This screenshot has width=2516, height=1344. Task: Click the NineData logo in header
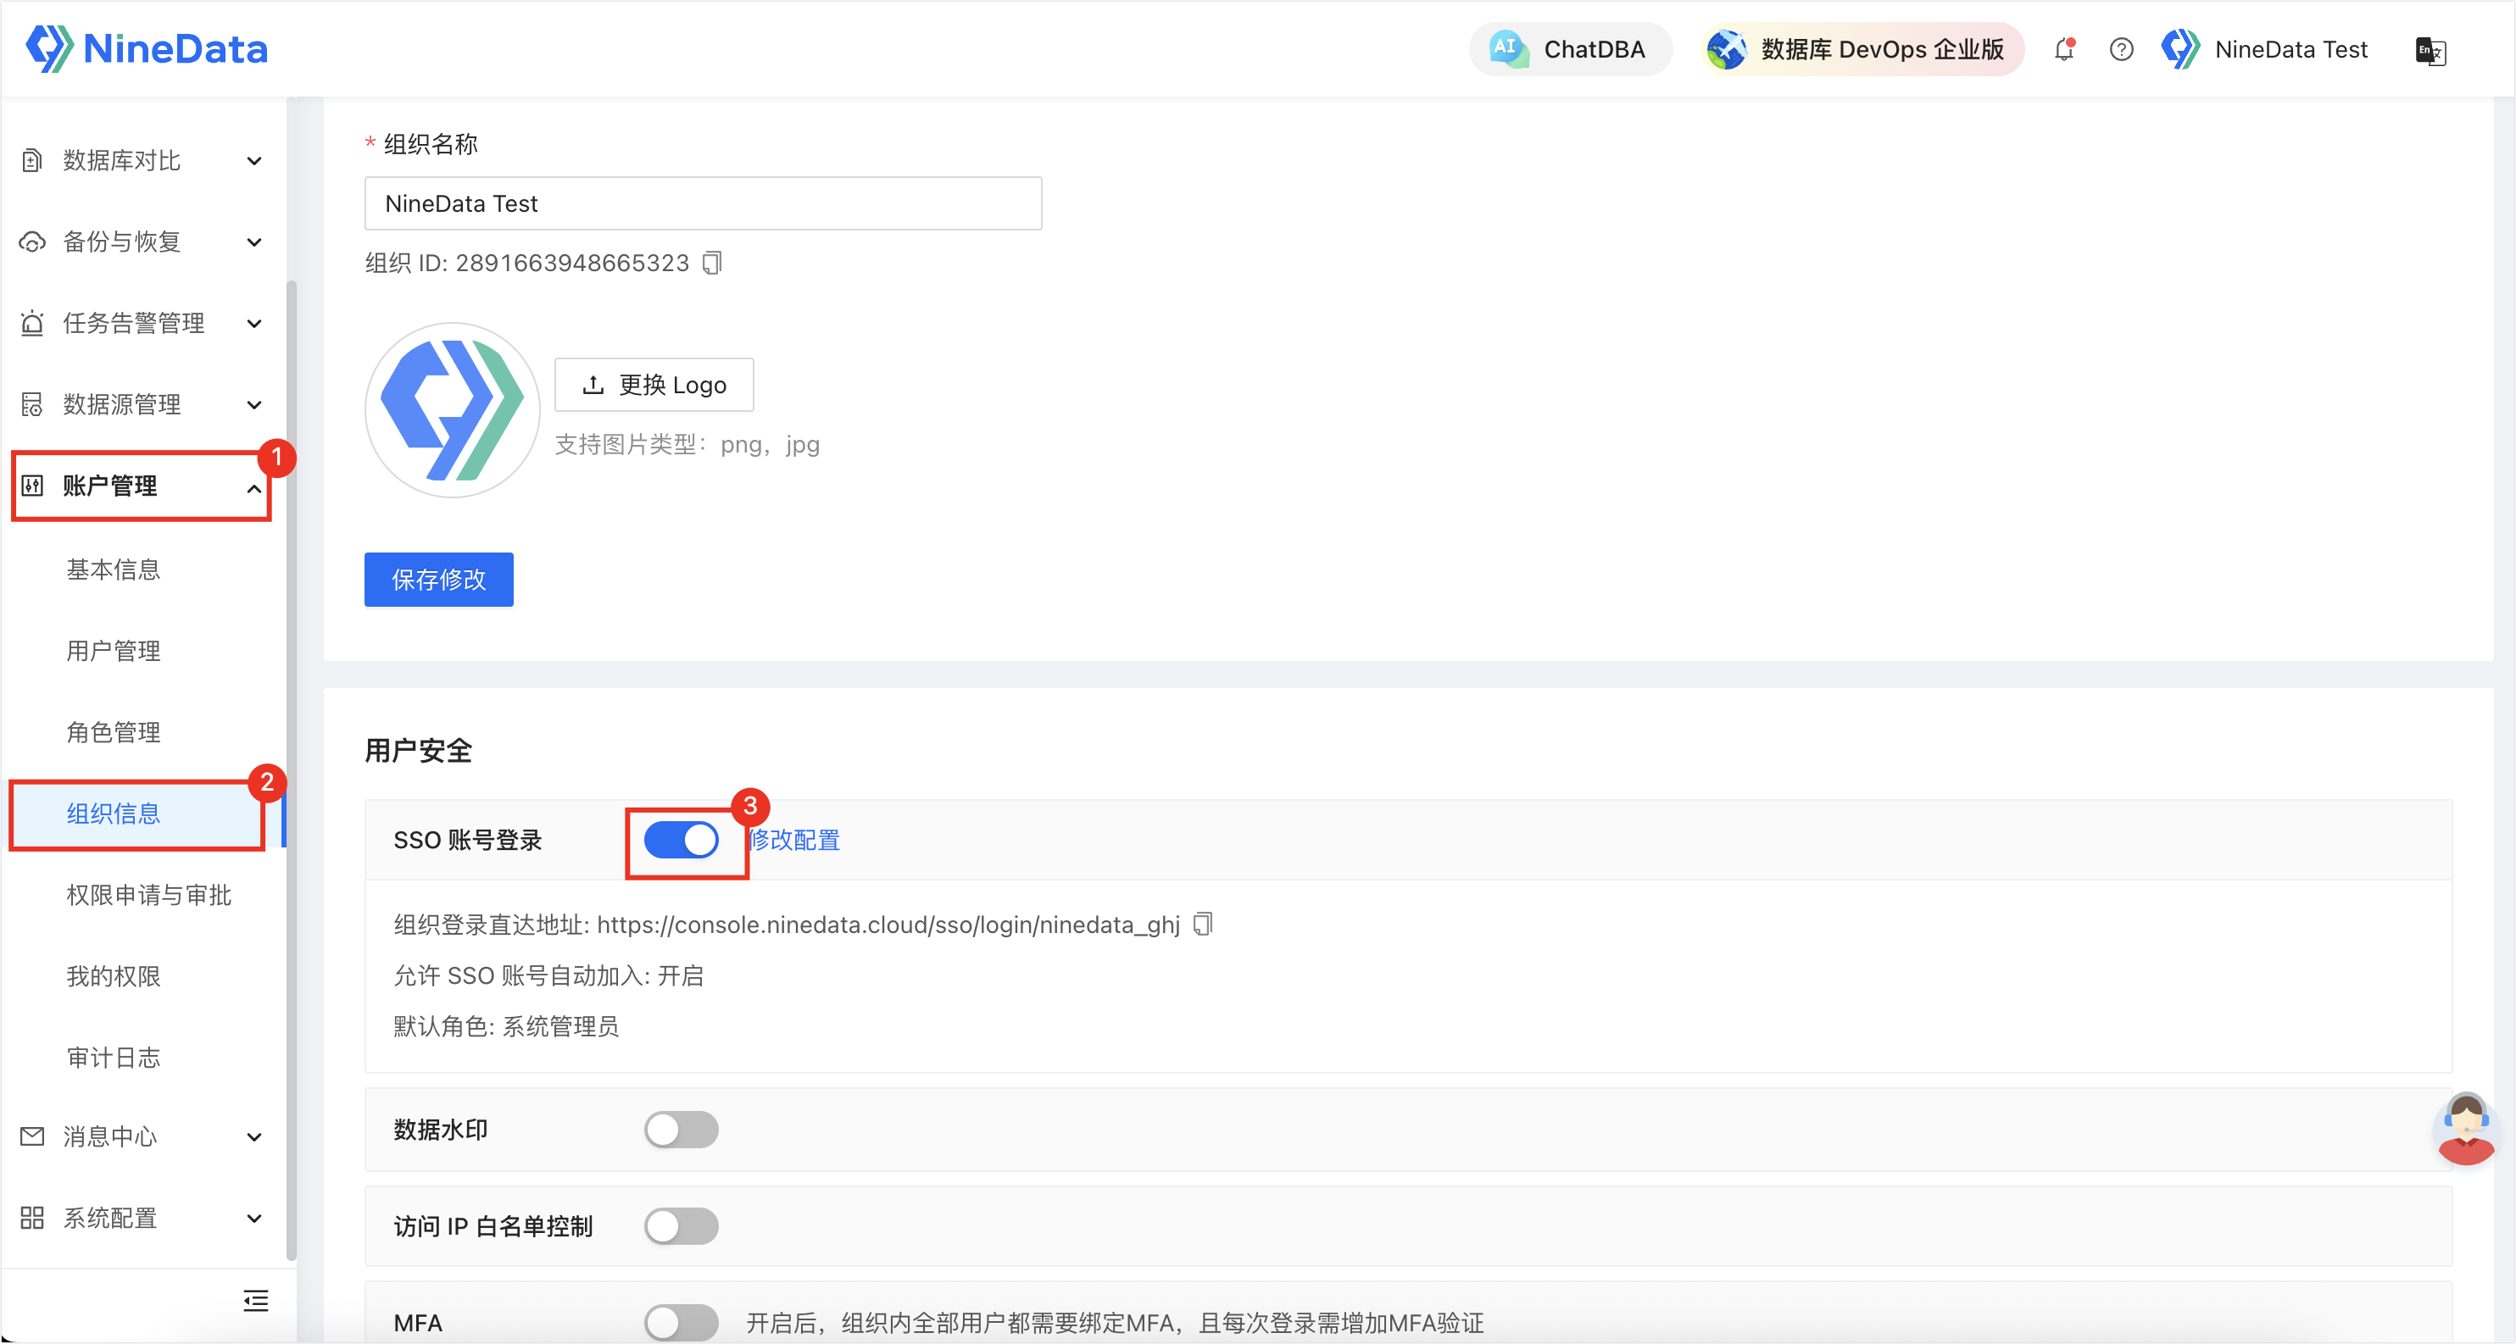point(147,49)
